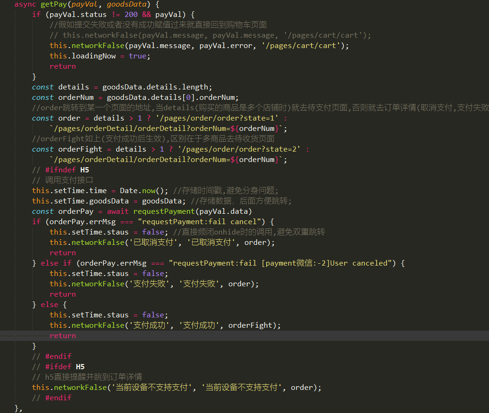
Task: Click the comment h5直接提醒并跳到订单详情
Action: (87, 377)
